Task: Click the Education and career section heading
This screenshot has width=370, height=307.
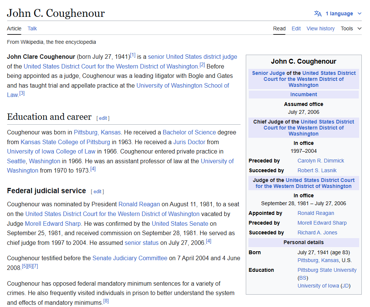Action: 49,117
